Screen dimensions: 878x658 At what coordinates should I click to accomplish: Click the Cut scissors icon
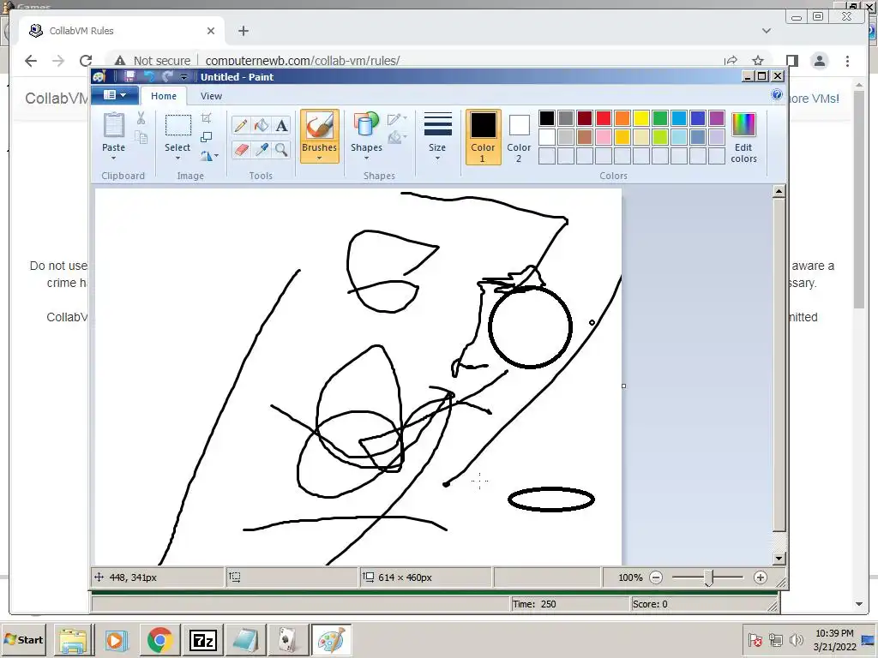pos(141,118)
